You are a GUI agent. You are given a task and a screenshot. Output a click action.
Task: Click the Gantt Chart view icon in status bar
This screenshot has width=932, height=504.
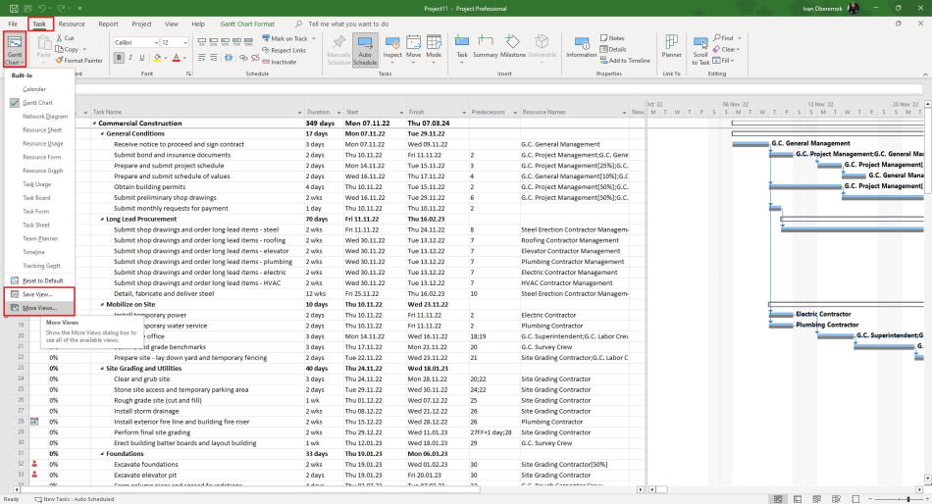pos(777,499)
